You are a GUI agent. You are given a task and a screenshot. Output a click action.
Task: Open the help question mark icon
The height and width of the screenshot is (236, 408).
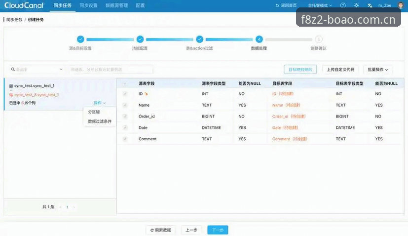click(343, 5)
